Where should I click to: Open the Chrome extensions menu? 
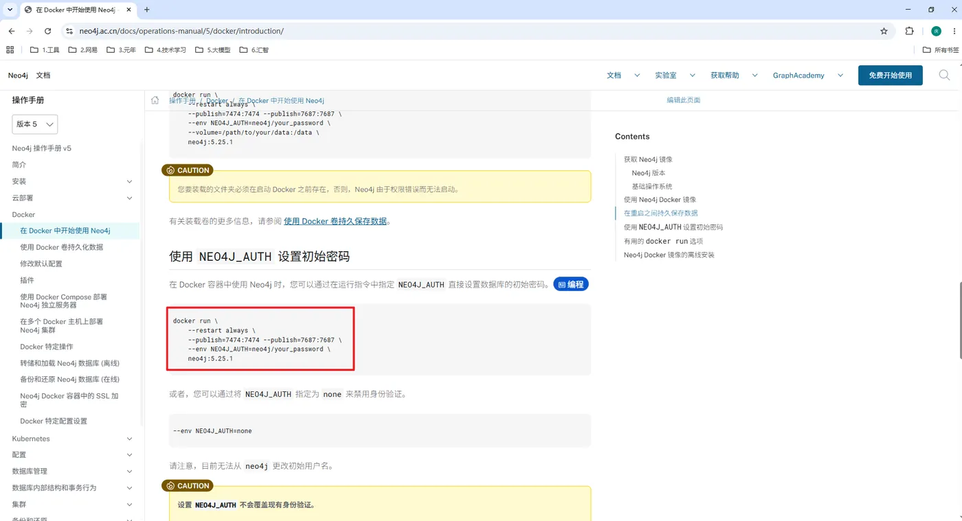(x=909, y=31)
